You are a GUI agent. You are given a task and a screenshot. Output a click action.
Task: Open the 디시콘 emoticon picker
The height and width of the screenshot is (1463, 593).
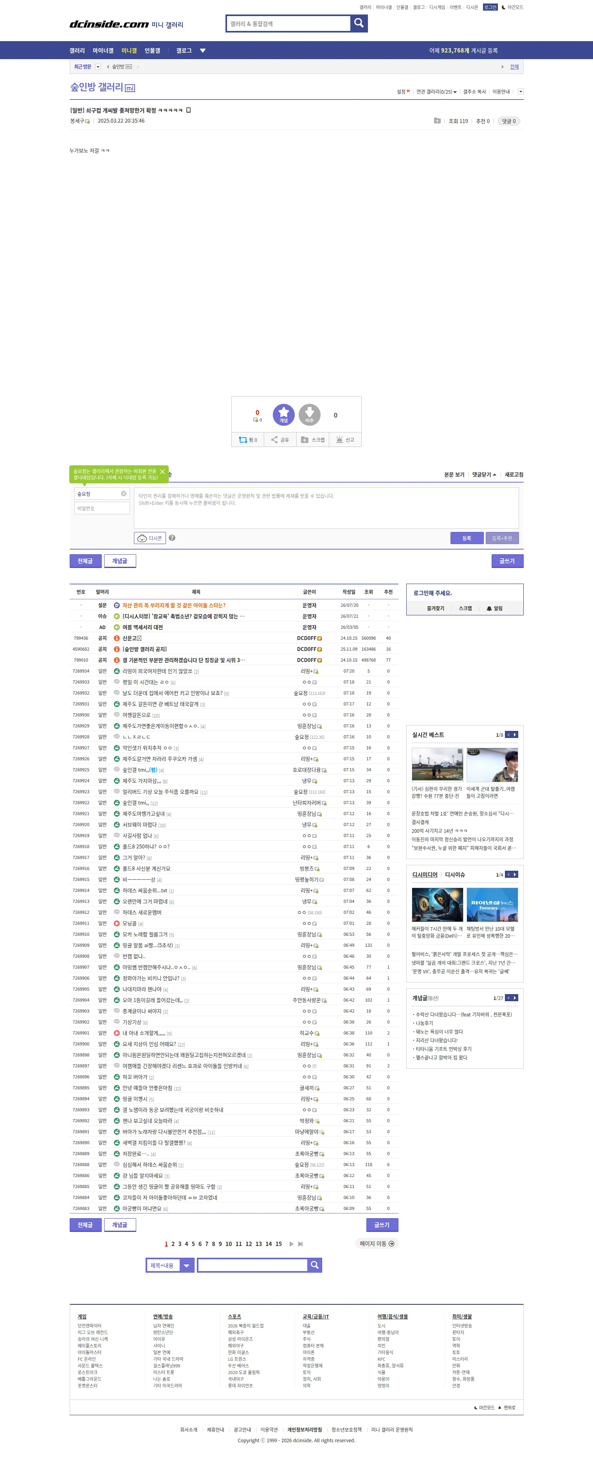coord(150,538)
